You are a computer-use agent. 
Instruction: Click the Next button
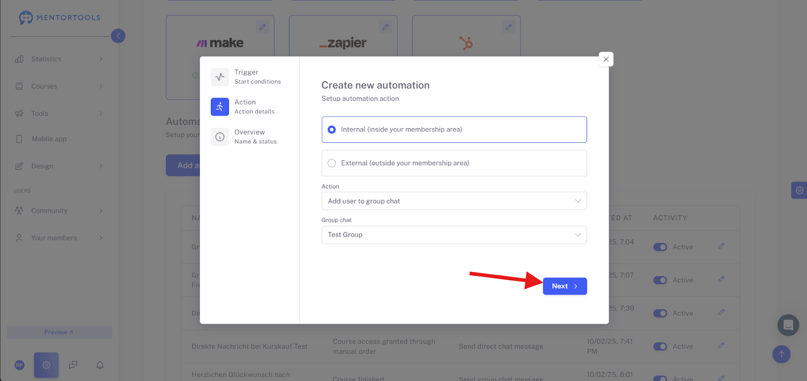(565, 286)
